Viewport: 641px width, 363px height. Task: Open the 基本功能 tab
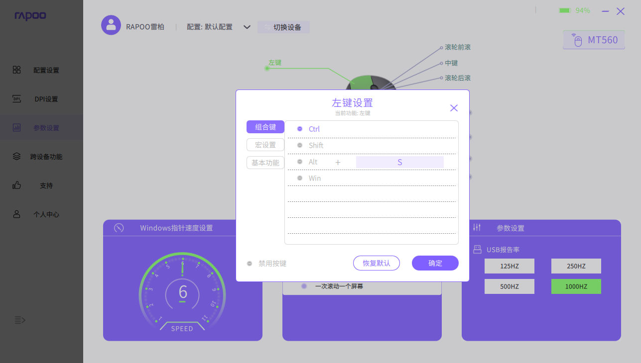[x=265, y=163]
